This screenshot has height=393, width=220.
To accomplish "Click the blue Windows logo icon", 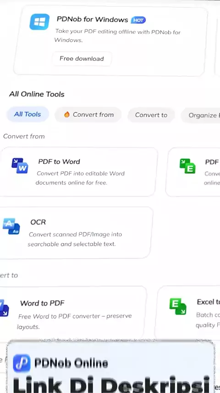I will click(39, 22).
